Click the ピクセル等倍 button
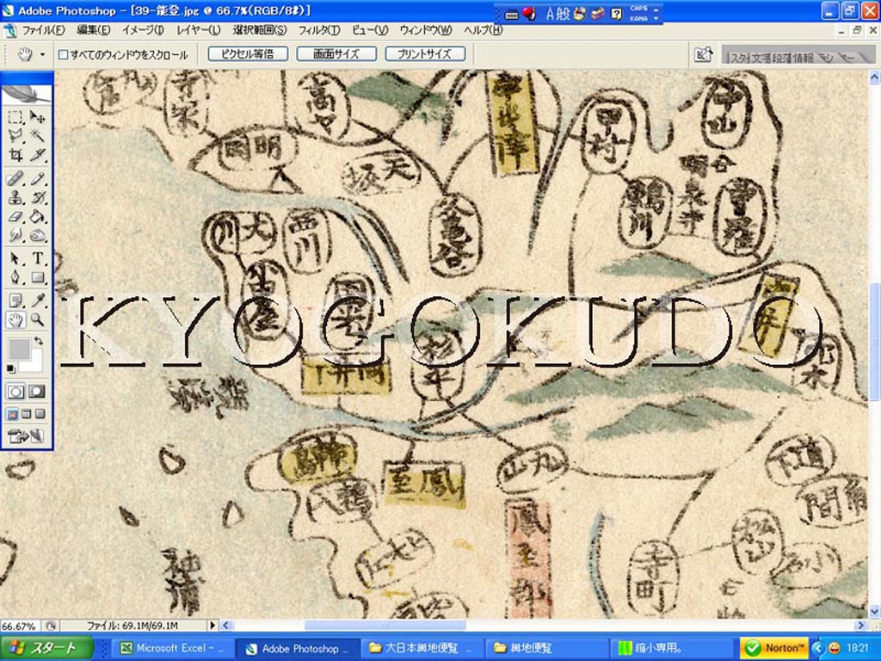Image resolution: width=881 pixels, height=661 pixels. [248, 54]
